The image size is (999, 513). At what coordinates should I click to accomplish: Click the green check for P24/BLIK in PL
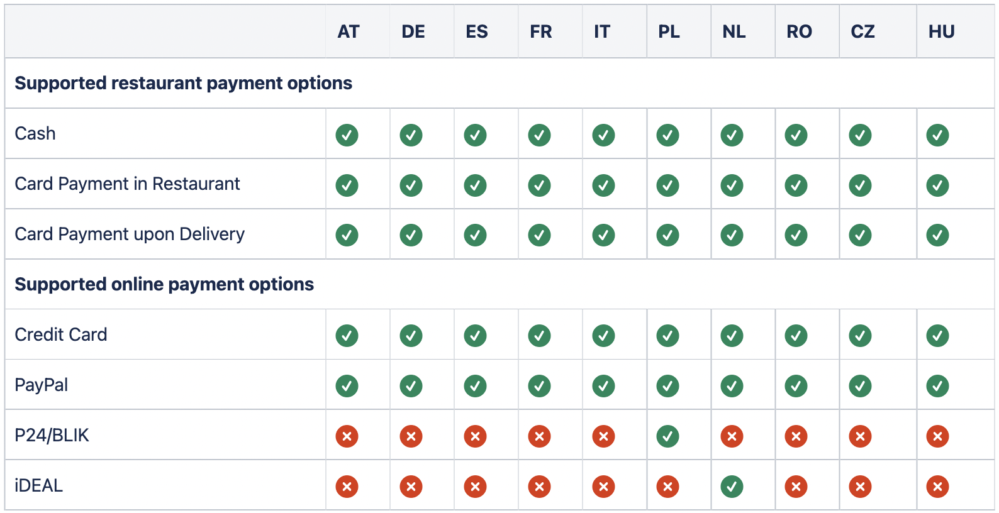pyautogui.click(x=667, y=436)
